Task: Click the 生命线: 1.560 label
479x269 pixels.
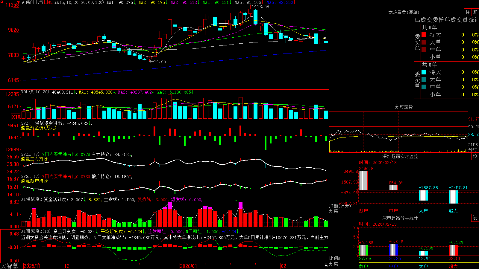Action: click(x=119, y=199)
